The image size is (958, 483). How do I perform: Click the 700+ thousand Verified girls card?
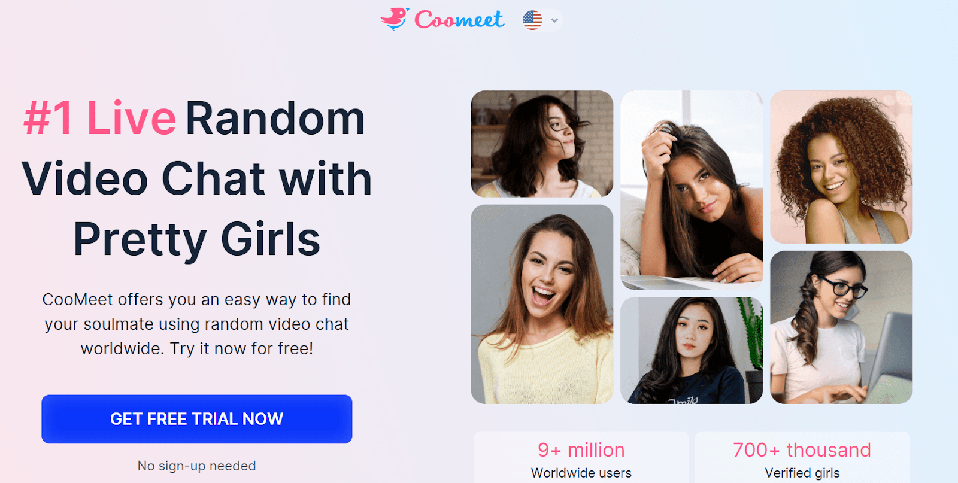tap(802, 458)
